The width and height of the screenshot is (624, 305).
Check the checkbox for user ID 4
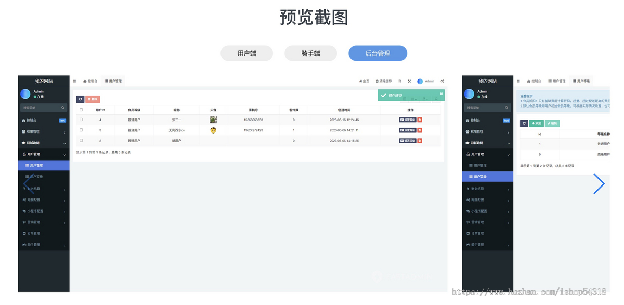81,120
